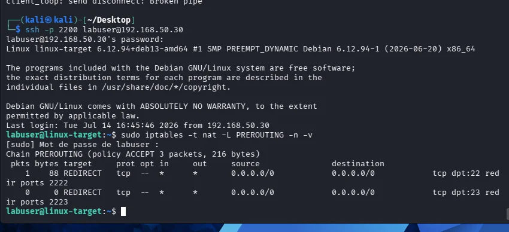509x232 pixels.
Task: Click the 'destination' column header
Action: [357, 164]
